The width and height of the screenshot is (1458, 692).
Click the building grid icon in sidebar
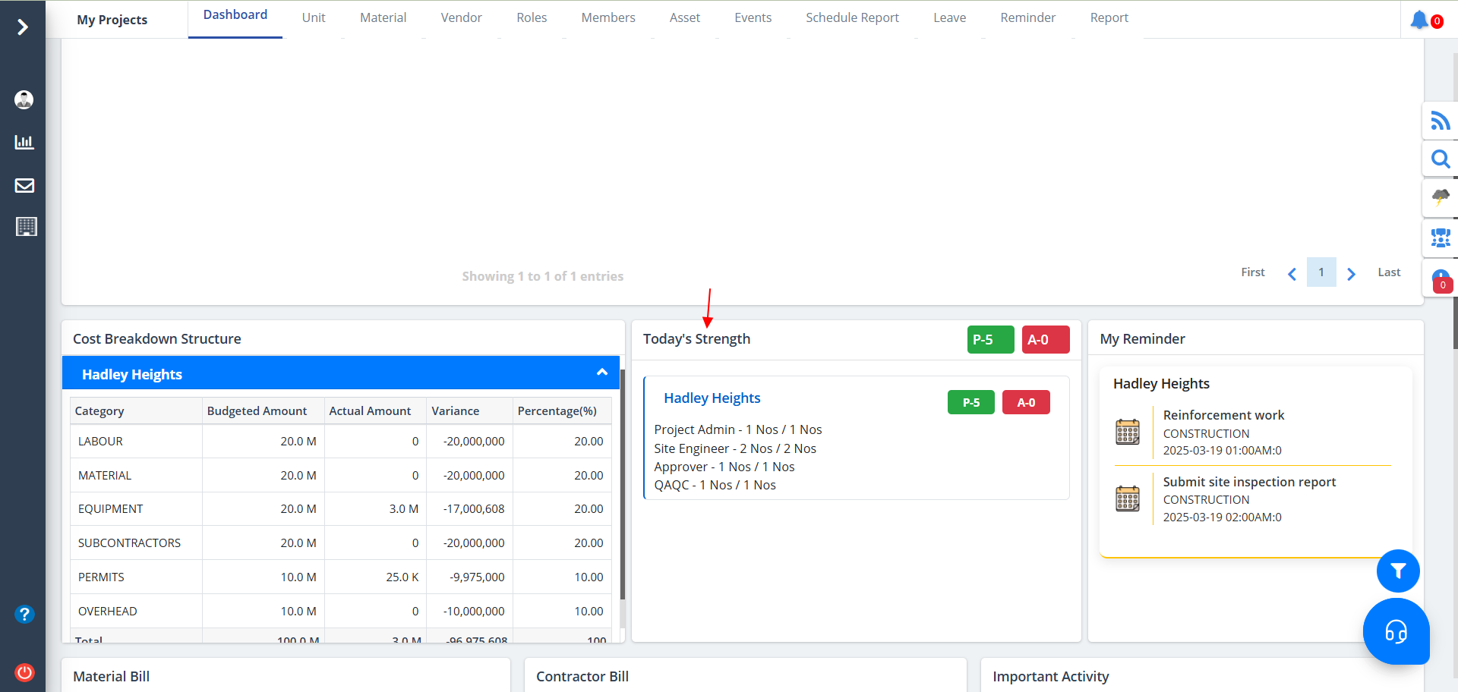26,226
